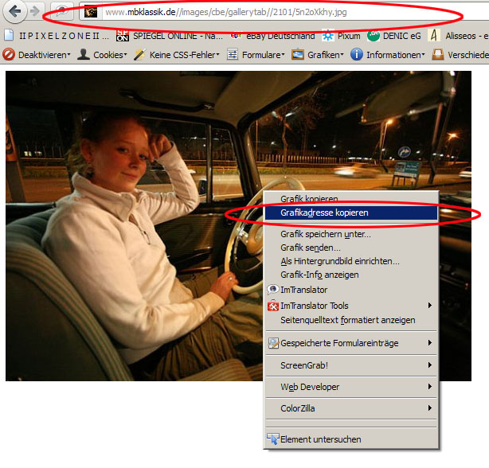
Task: Open the Pixum bookmark
Action: pos(341,36)
